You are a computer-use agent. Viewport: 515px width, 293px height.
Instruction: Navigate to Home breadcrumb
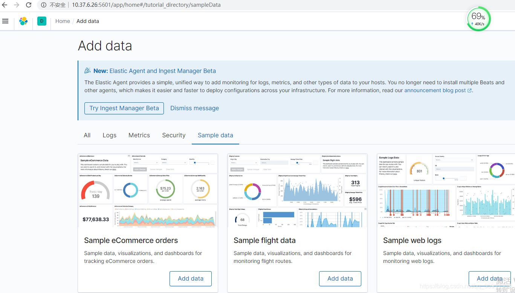pyautogui.click(x=63, y=21)
